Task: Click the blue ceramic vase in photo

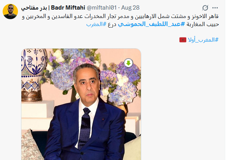Action: click(x=34, y=75)
